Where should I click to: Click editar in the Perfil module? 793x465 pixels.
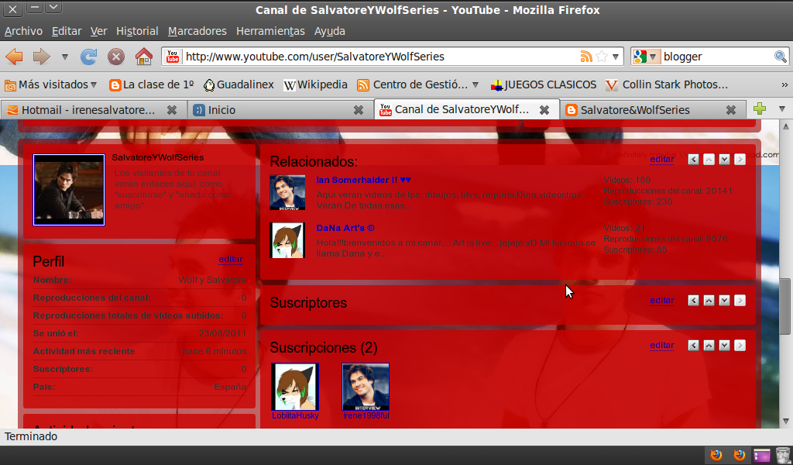pyautogui.click(x=230, y=259)
